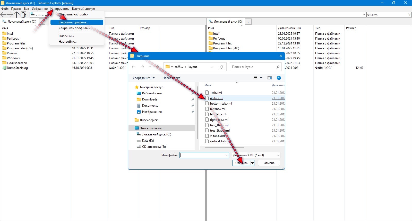Click the Отмена button
Viewport: 412px width, 221px height.
click(x=269, y=163)
